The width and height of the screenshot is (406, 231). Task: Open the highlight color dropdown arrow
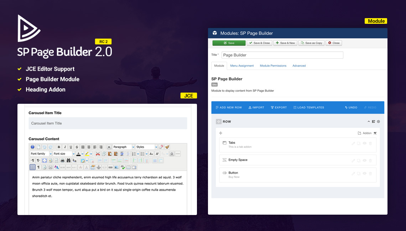click(x=91, y=154)
